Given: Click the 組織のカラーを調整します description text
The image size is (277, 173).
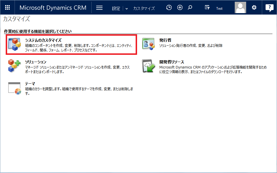Looking at the screenshot, I should pyautogui.click(x=79, y=91).
